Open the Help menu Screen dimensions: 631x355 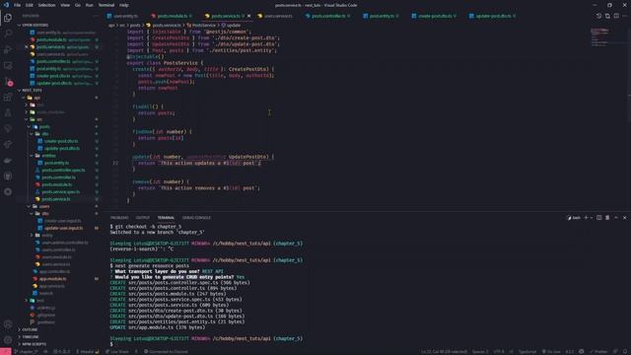(124, 5)
